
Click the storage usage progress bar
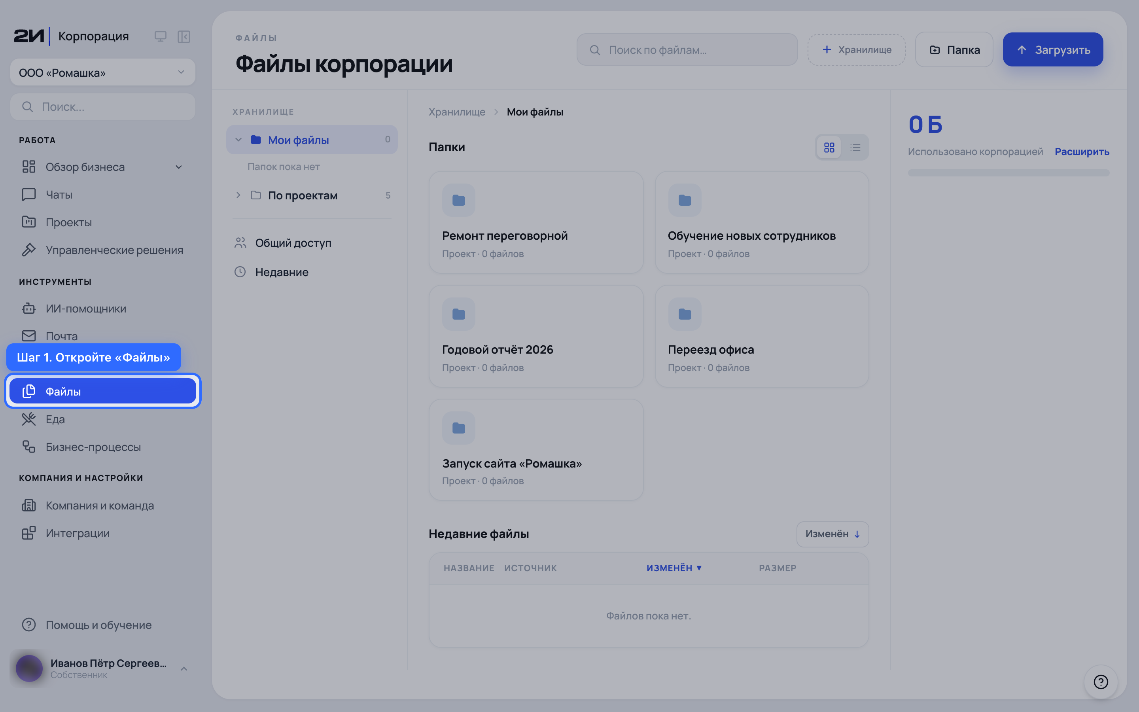(1008, 173)
